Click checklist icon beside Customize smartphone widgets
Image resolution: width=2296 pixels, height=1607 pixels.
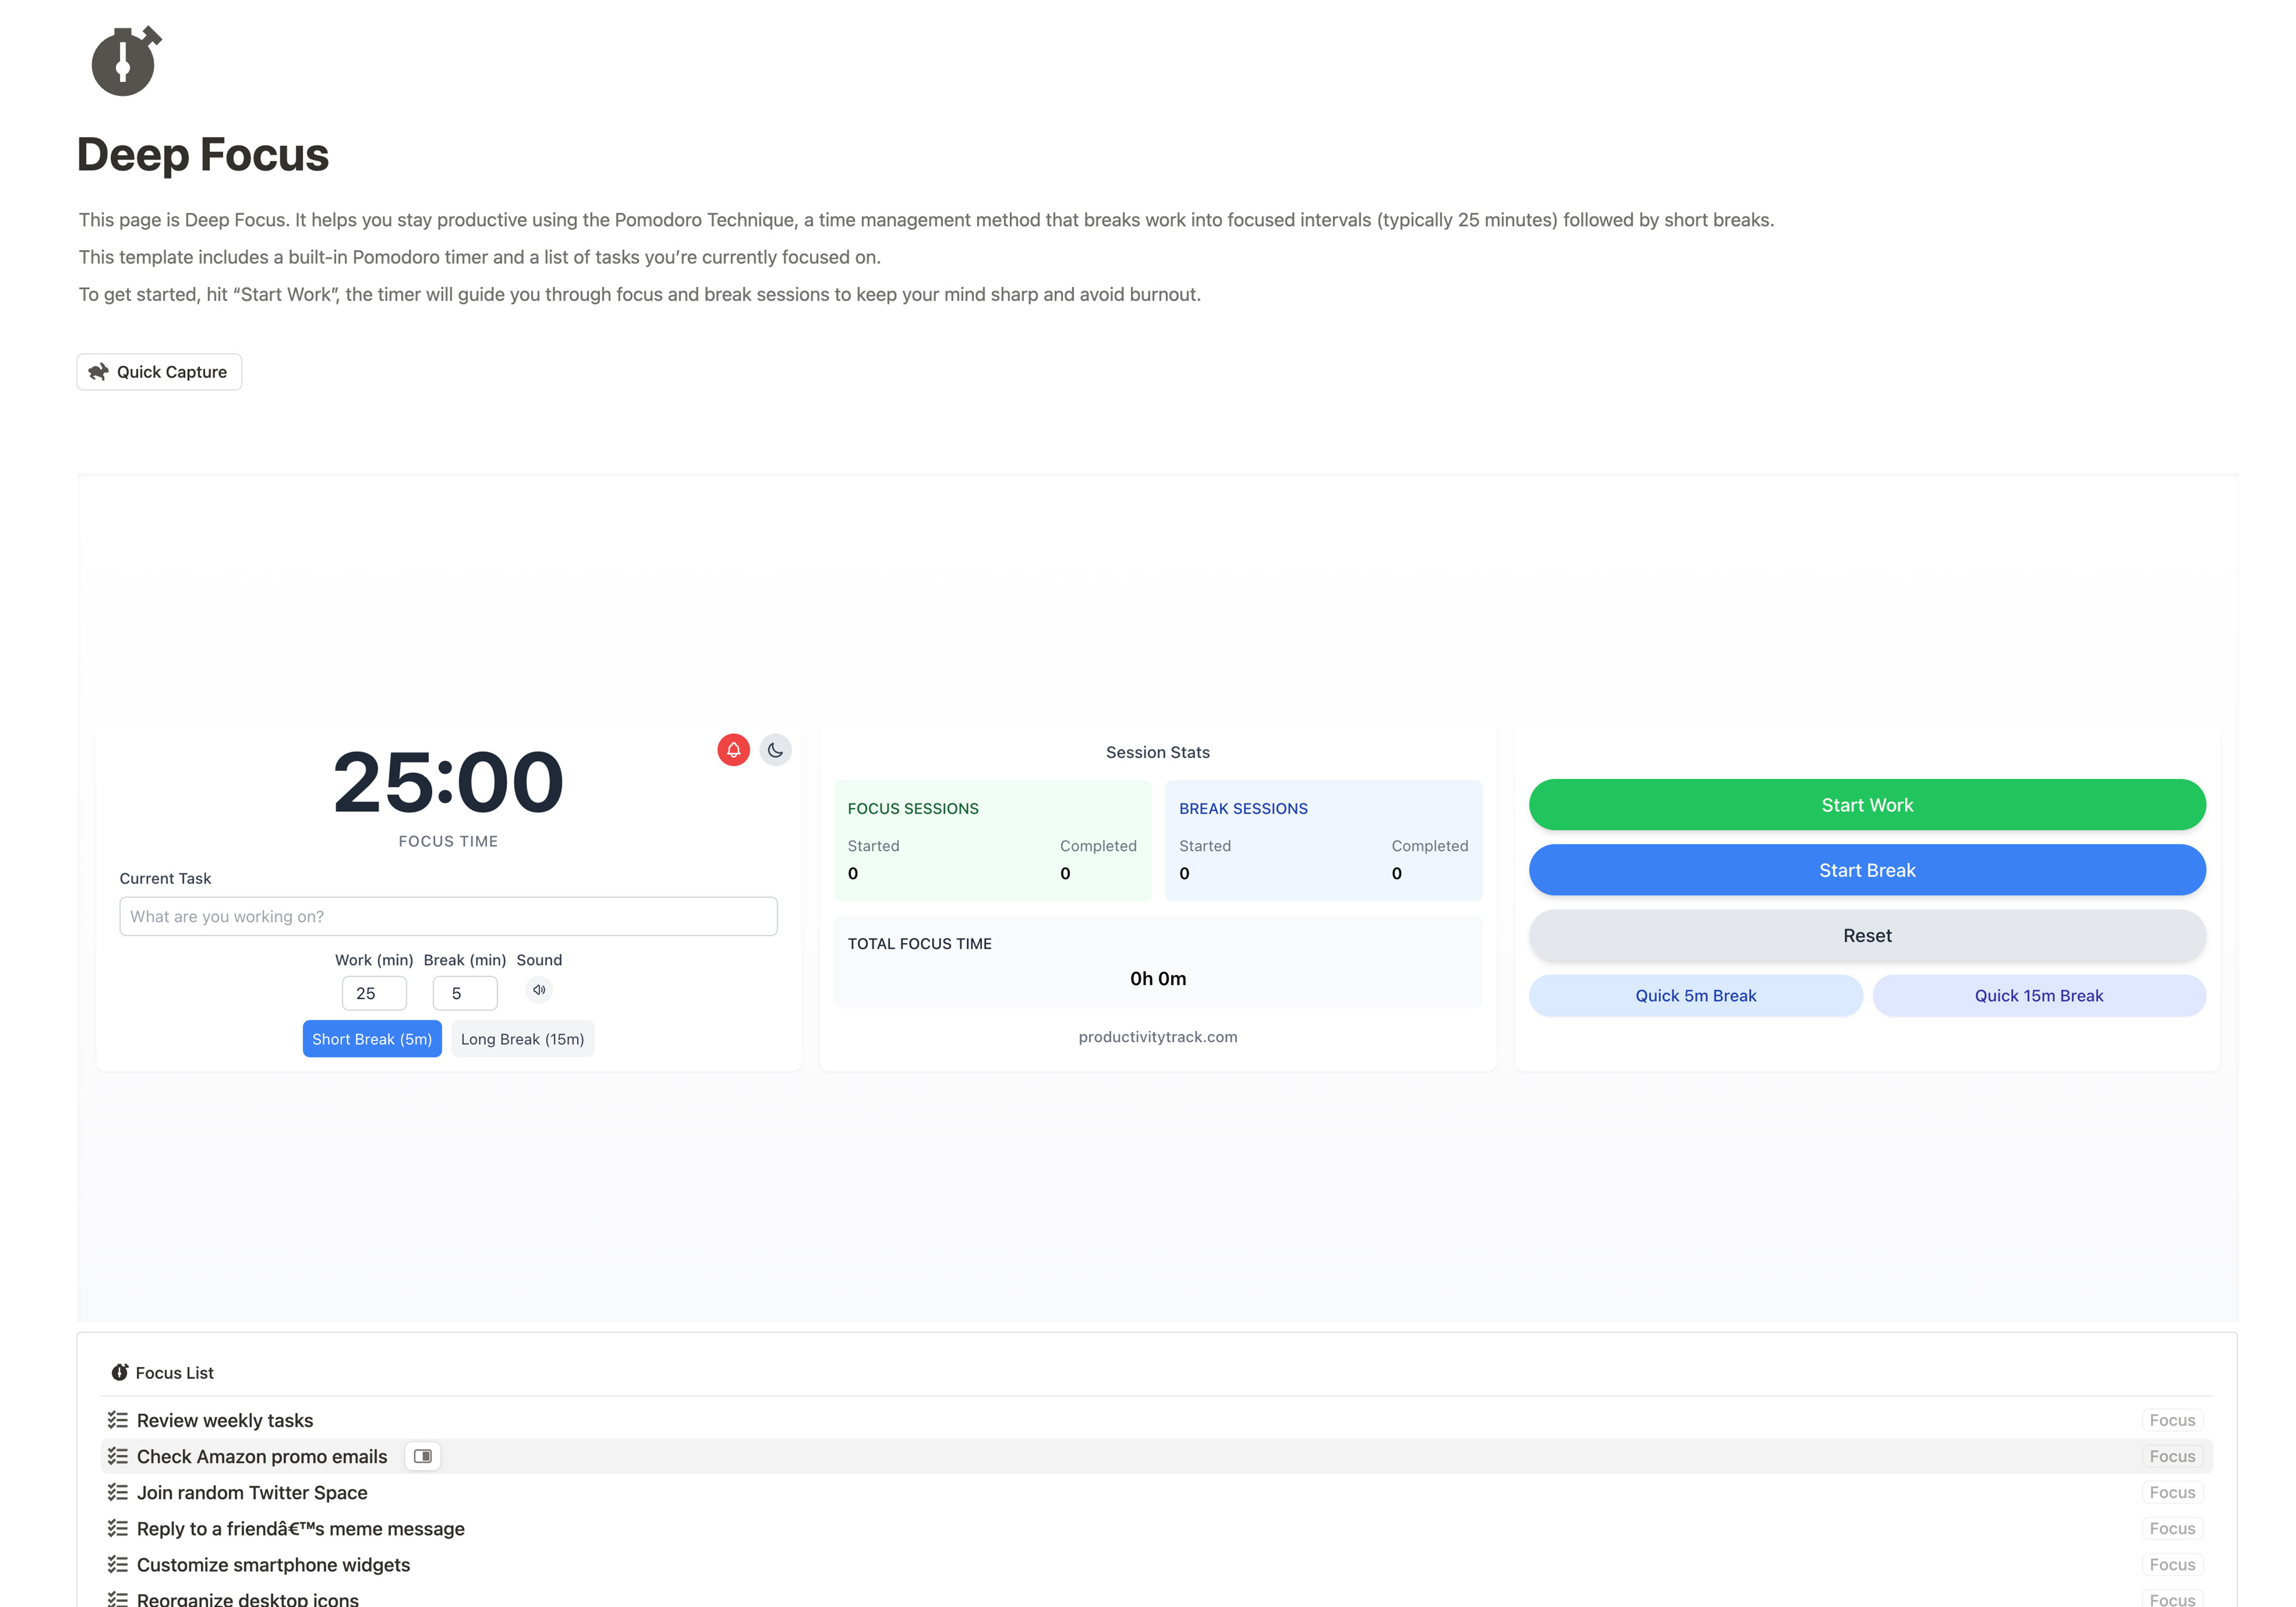point(118,1564)
